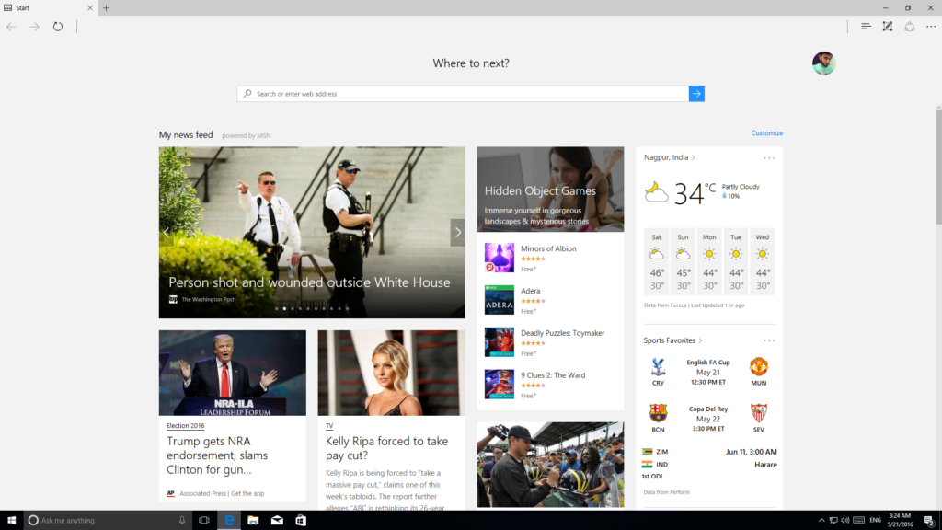Open the Windows Start menu
This screenshot has height=530, width=942.
(x=11, y=521)
